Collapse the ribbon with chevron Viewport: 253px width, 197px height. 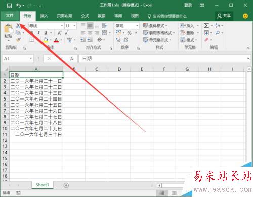click(248, 48)
